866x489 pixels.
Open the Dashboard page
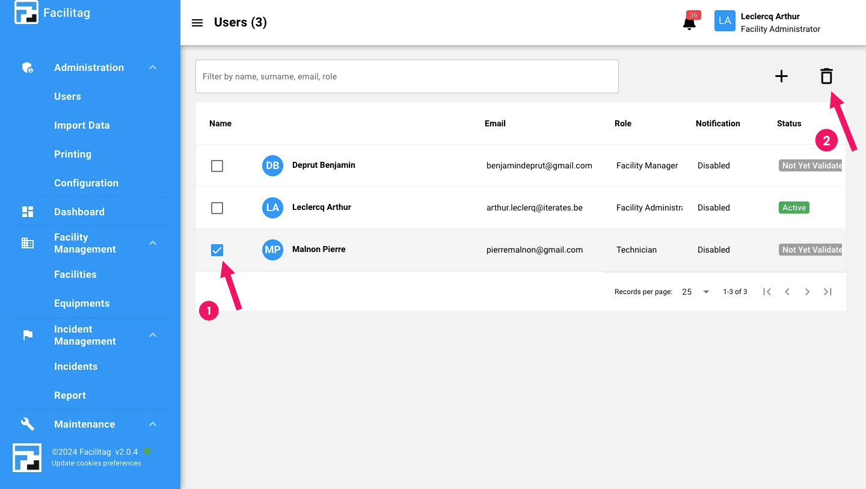(79, 212)
